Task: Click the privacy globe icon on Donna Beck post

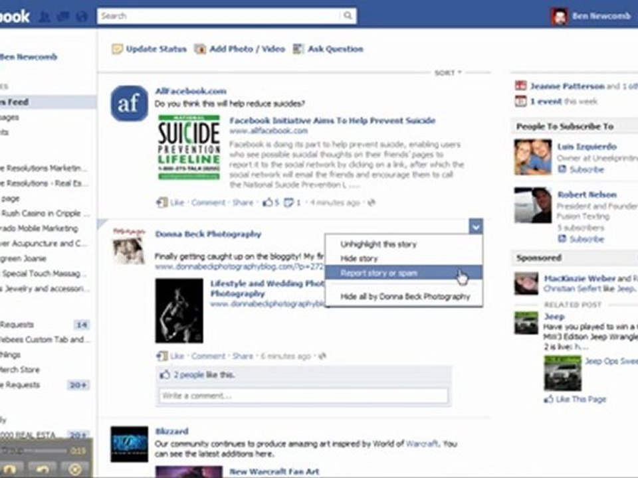Action: pyautogui.click(x=322, y=356)
